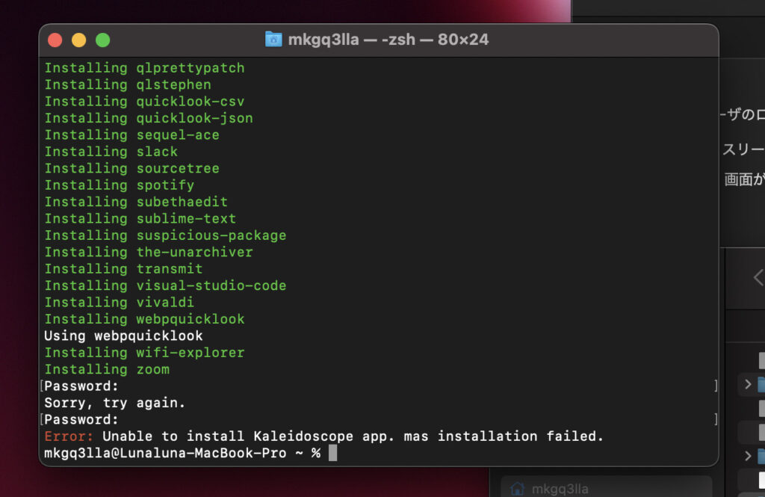Click the terminal cursor block after the prompt

point(332,453)
